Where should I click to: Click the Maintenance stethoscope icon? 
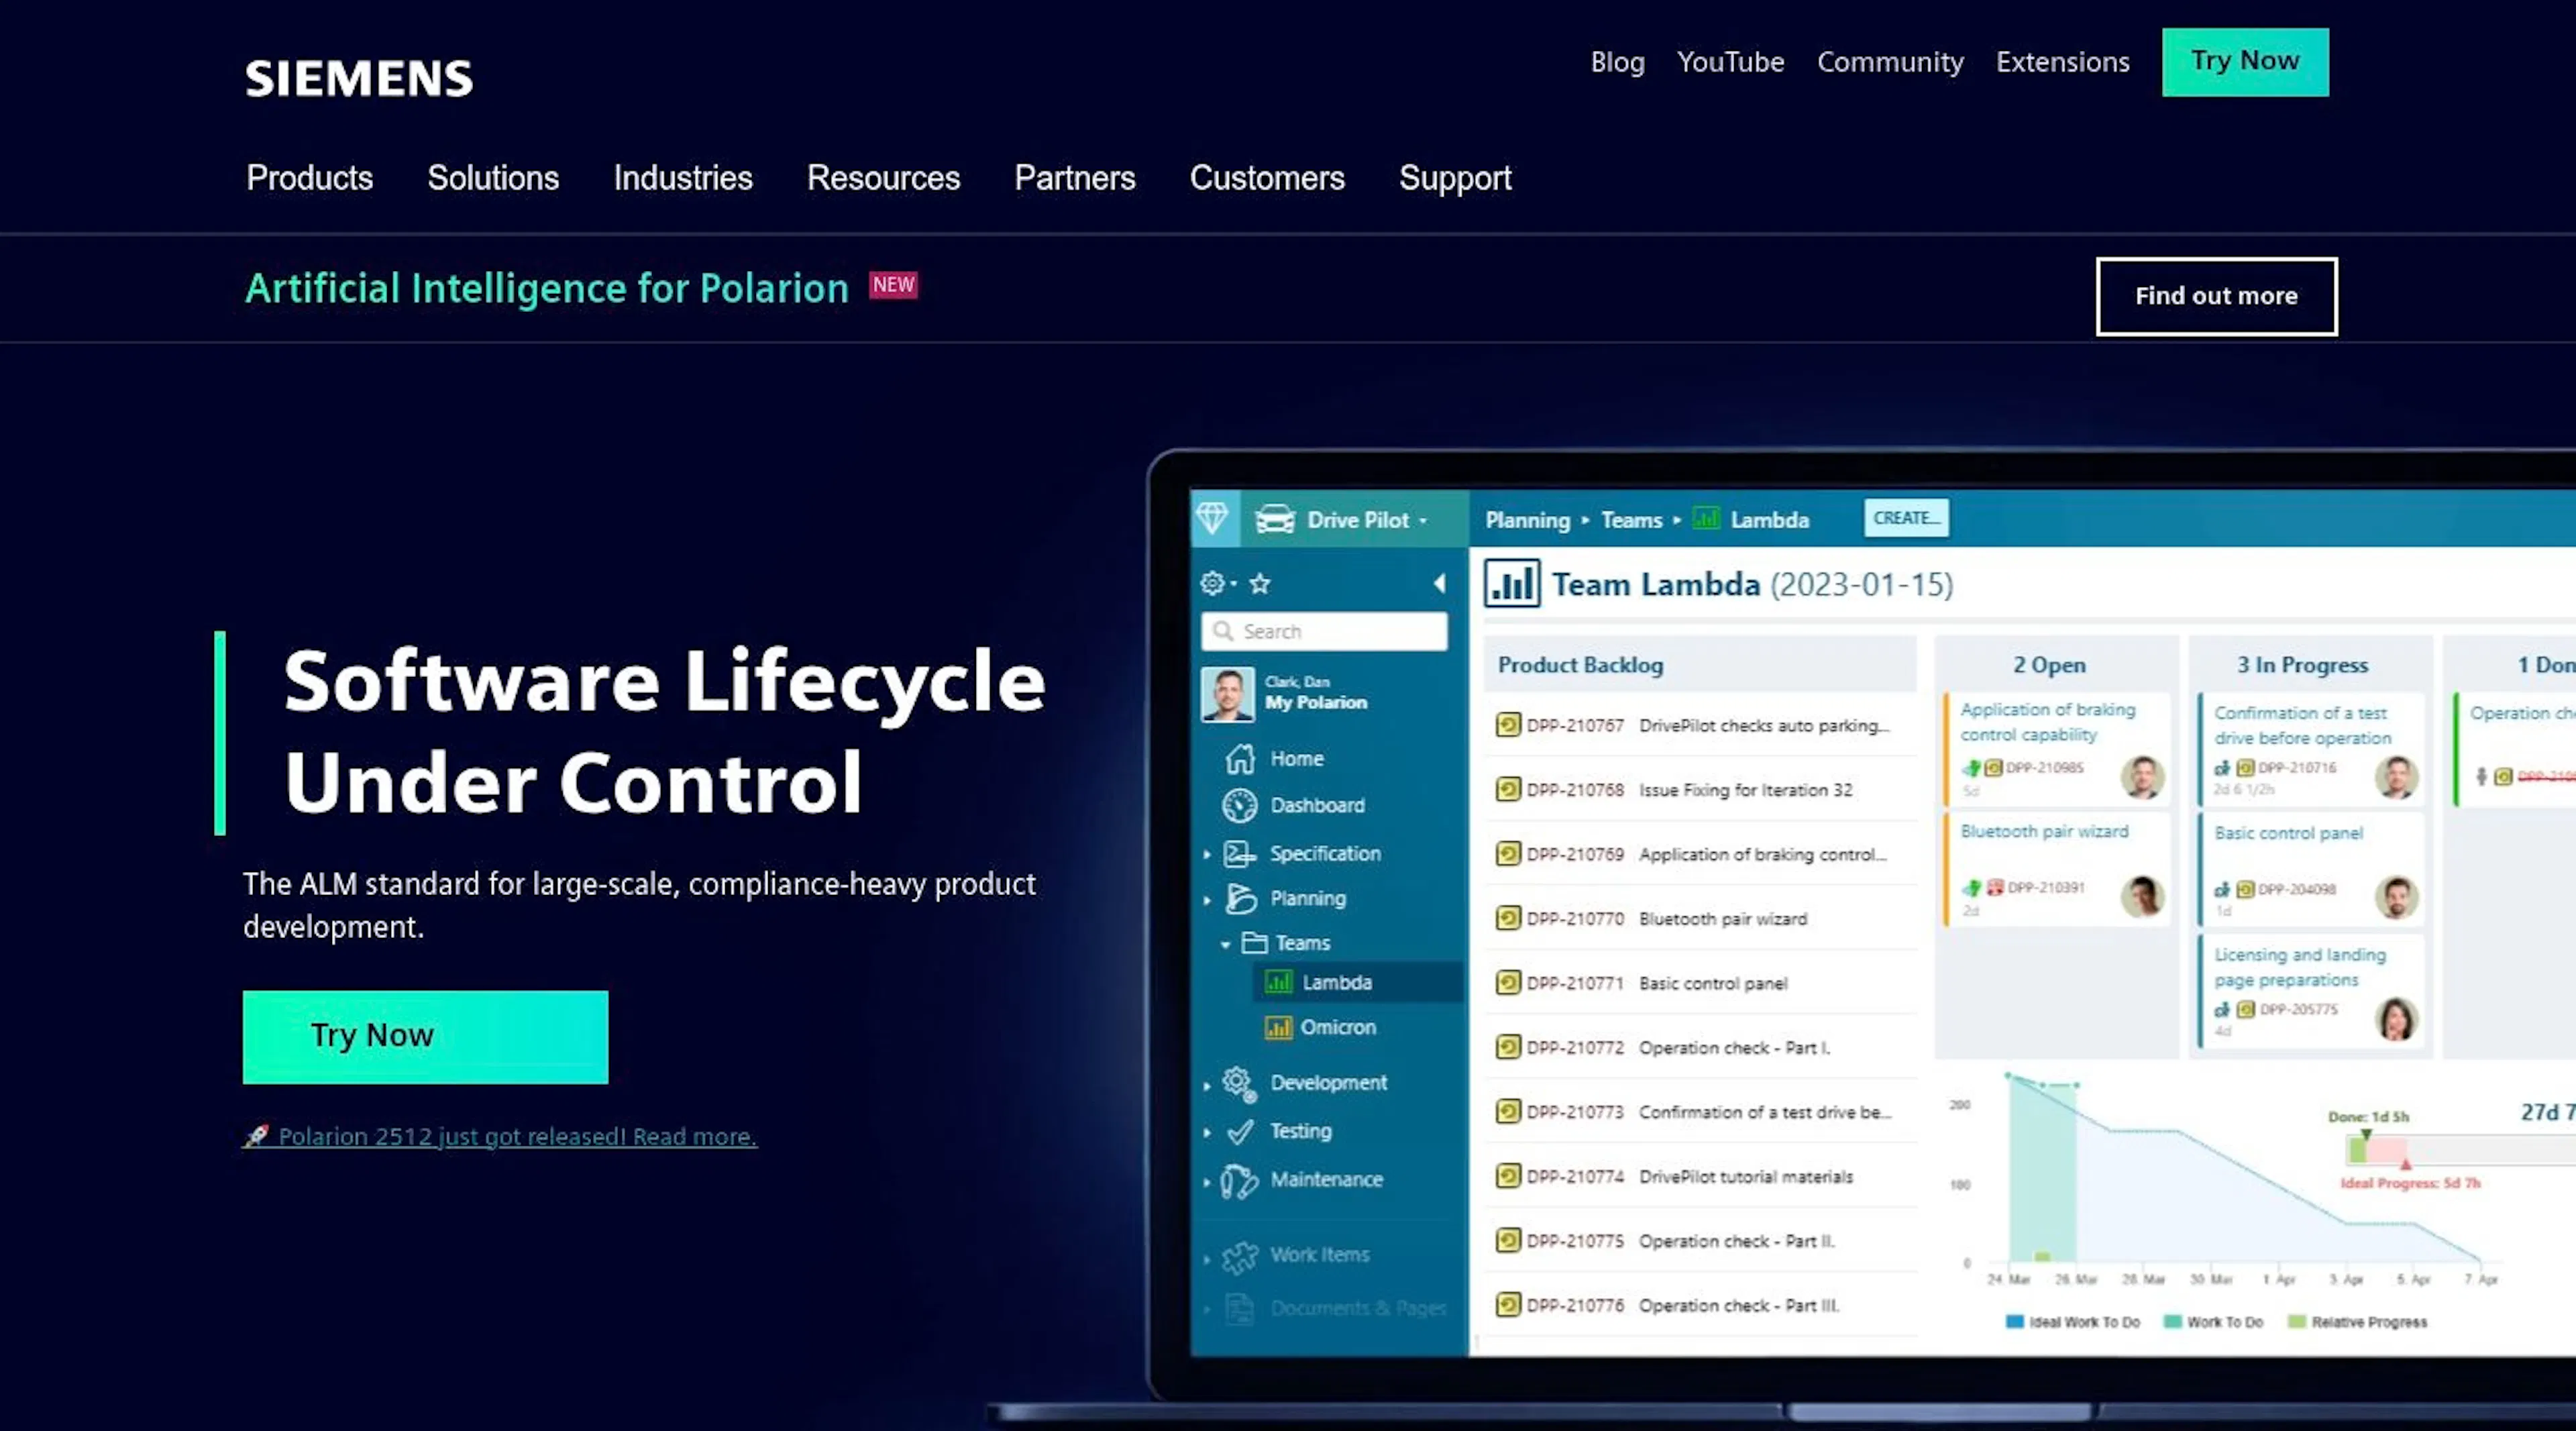pos(1239,1181)
